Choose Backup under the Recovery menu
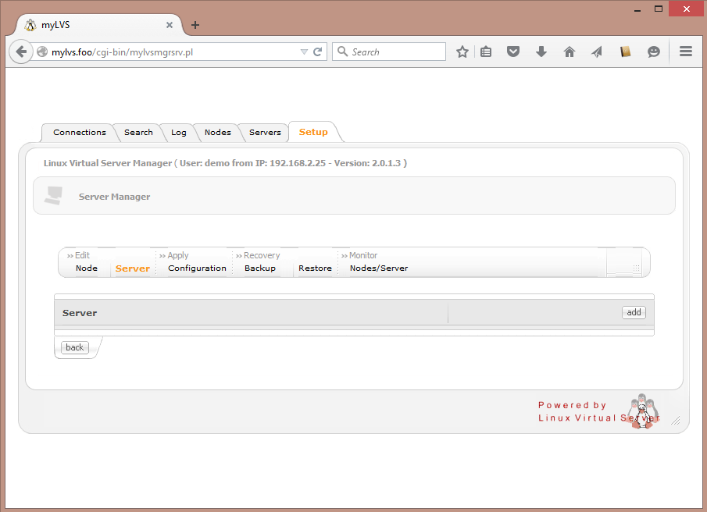Viewport: 707px width, 512px height. (x=260, y=268)
